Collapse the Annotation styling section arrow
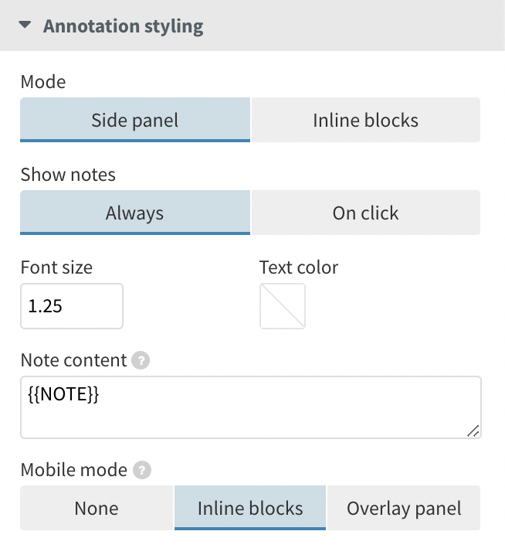 pyautogui.click(x=25, y=25)
